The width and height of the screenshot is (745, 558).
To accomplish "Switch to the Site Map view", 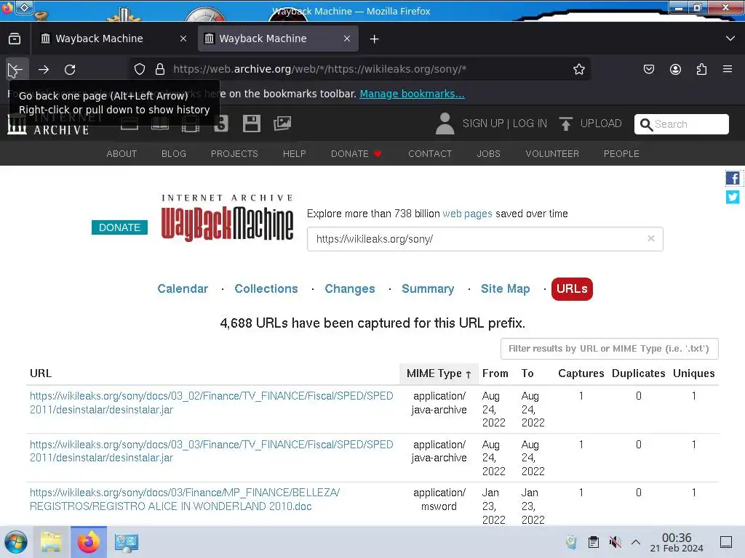I will pos(505,289).
